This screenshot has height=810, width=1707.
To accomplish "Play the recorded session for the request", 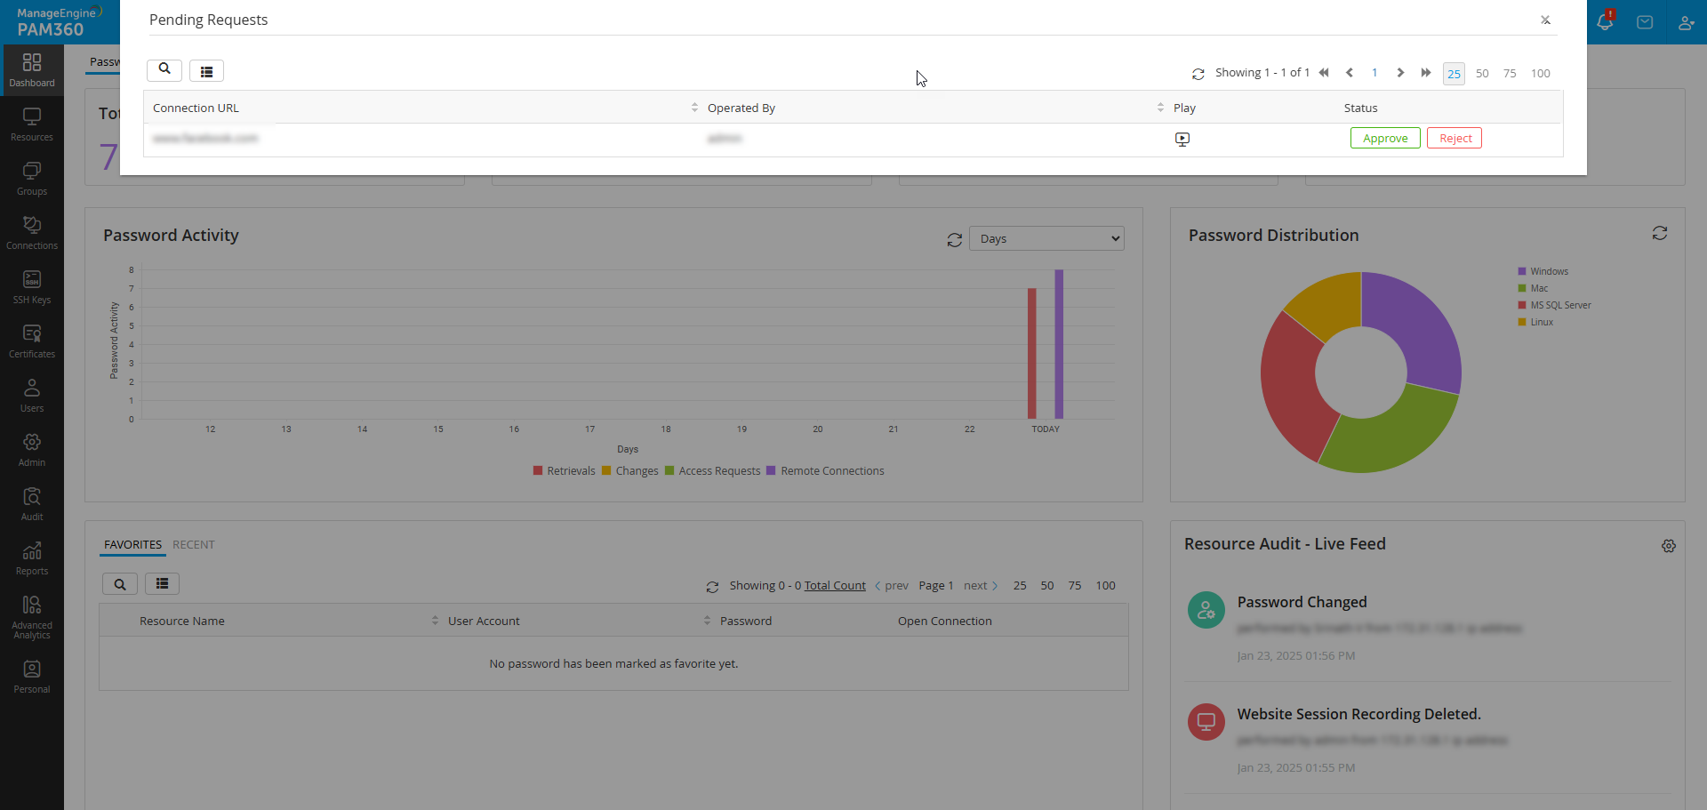I will point(1182,139).
